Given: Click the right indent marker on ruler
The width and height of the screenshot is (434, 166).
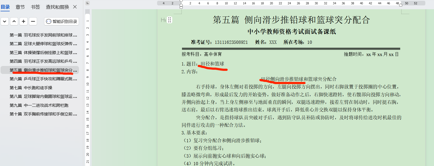Looking at the screenshot, I should click(401, 5).
